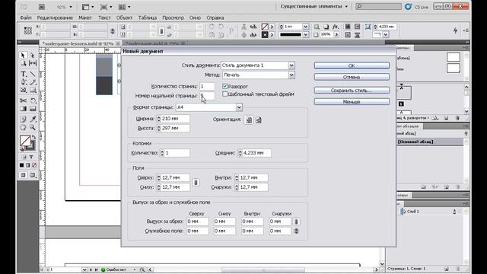Select landscape orientation icon

[x=259, y=119]
